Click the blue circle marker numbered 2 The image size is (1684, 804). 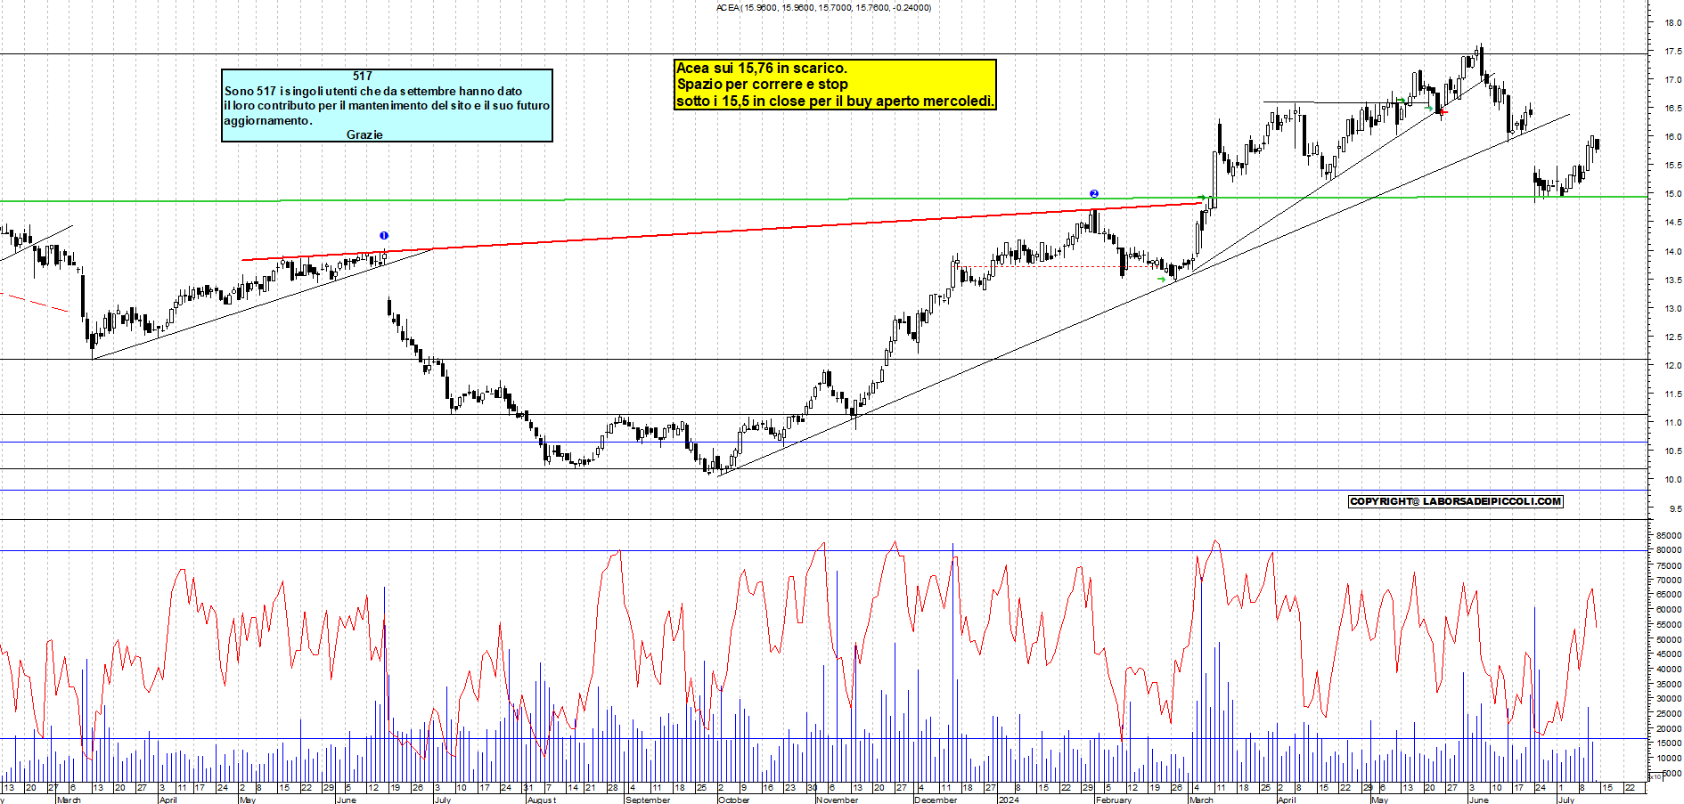click(1094, 193)
